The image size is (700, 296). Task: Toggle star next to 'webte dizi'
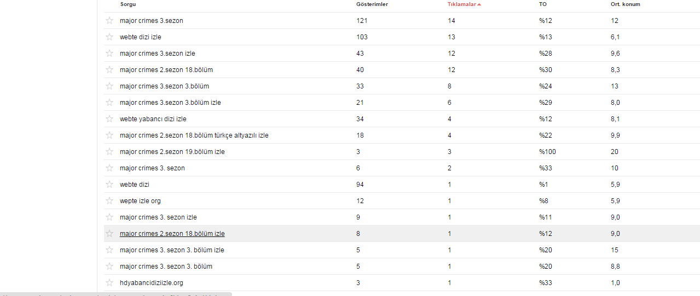109,185
